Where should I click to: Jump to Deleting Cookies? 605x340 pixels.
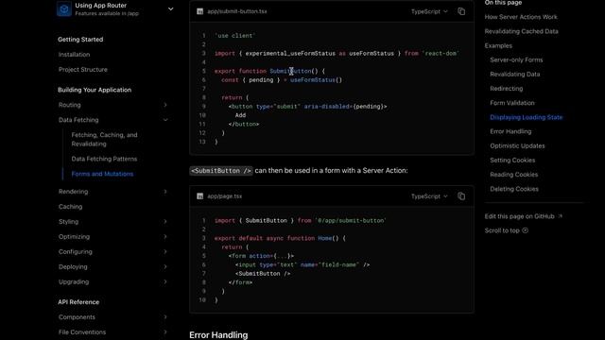tap(514, 189)
